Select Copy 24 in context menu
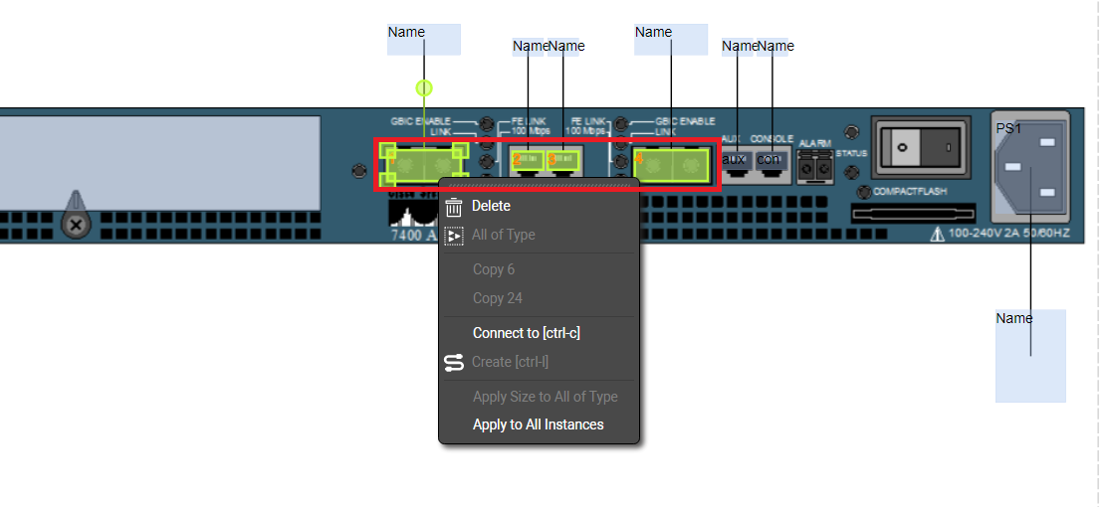This screenshot has width=1107, height=507. [x=498, y=298]
